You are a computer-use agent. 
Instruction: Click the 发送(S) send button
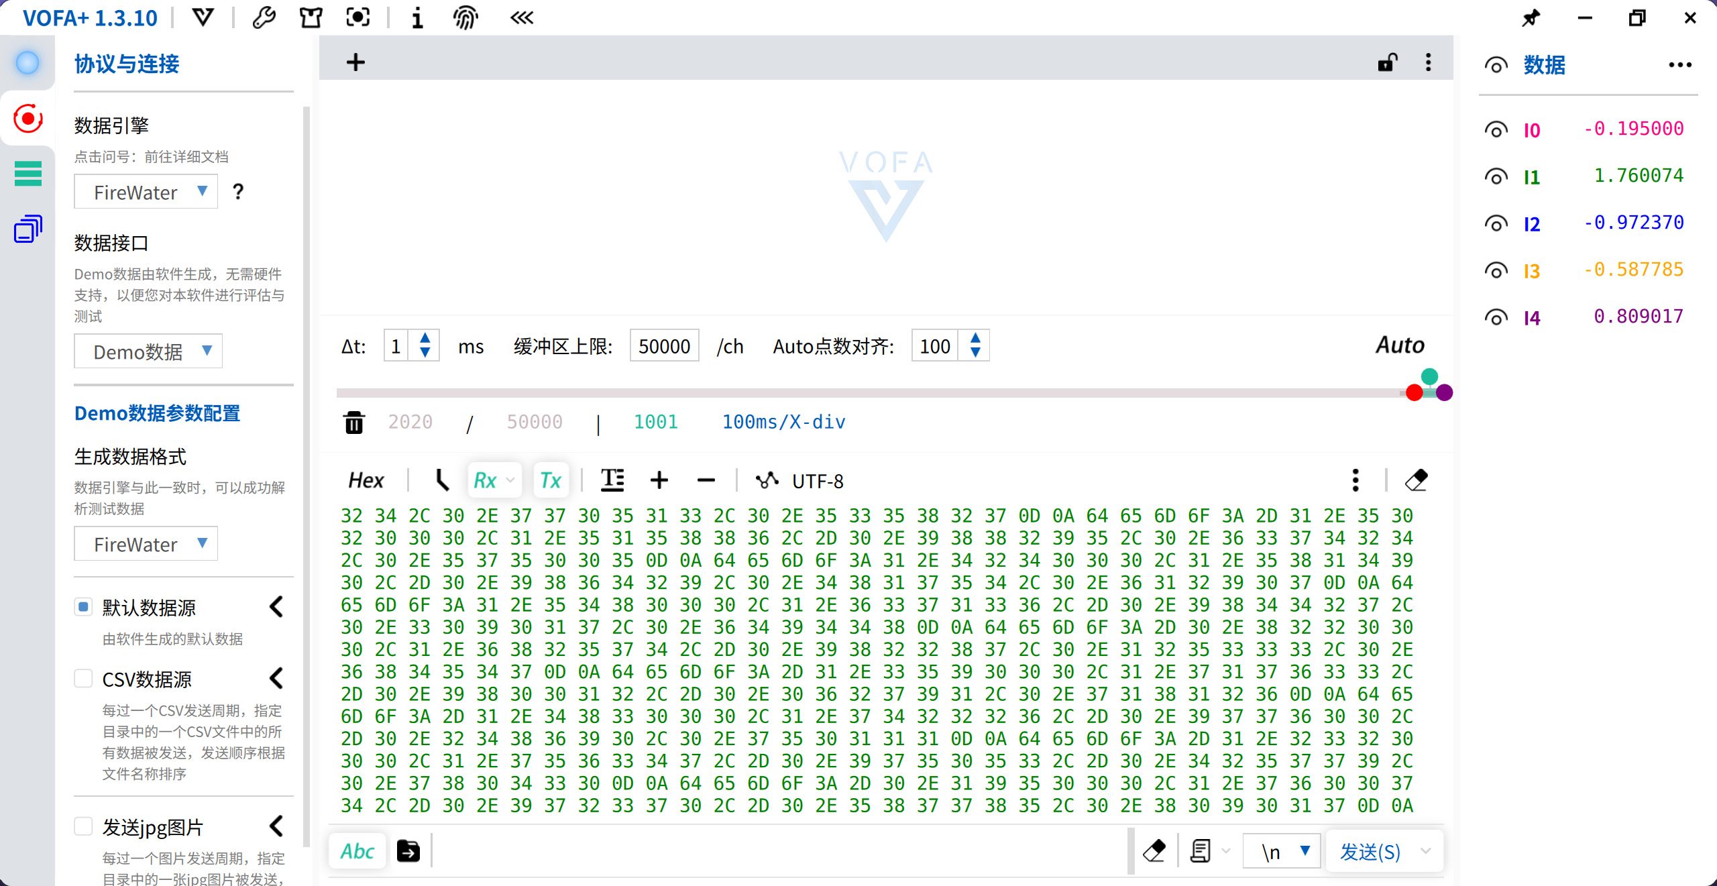click(1370, 851)
